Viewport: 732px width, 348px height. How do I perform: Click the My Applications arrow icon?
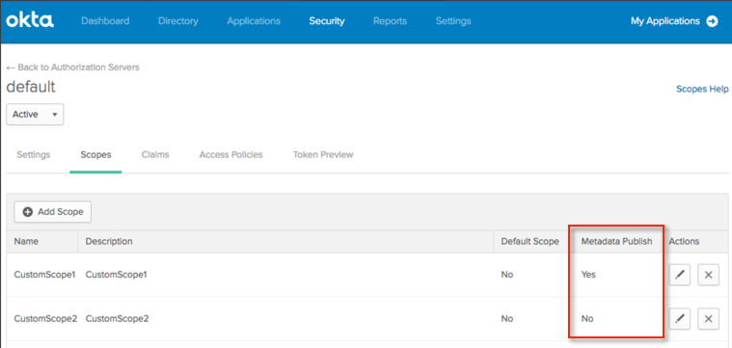[712, 21]
